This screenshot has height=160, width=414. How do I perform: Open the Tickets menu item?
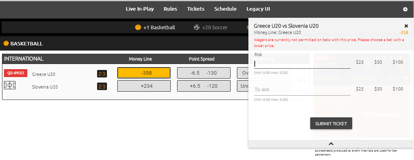[196, 9]
